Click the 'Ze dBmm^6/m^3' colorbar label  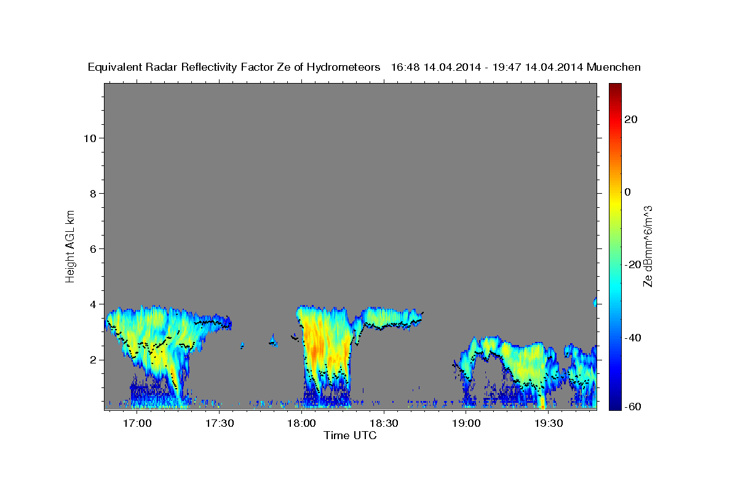pos(647,246)
